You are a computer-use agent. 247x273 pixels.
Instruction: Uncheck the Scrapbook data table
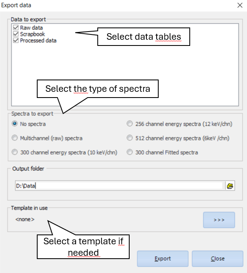(16, 34)
